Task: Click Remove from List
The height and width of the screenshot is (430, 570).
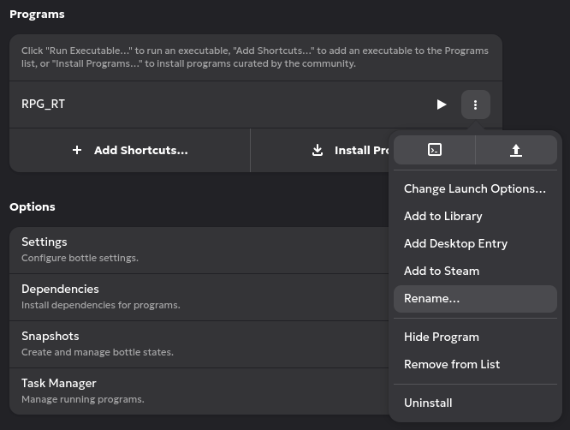Action: click(451, 364)
